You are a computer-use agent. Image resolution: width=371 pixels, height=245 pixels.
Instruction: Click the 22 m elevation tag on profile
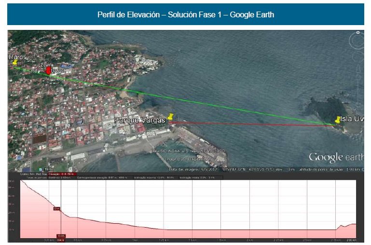coord(56,208)
